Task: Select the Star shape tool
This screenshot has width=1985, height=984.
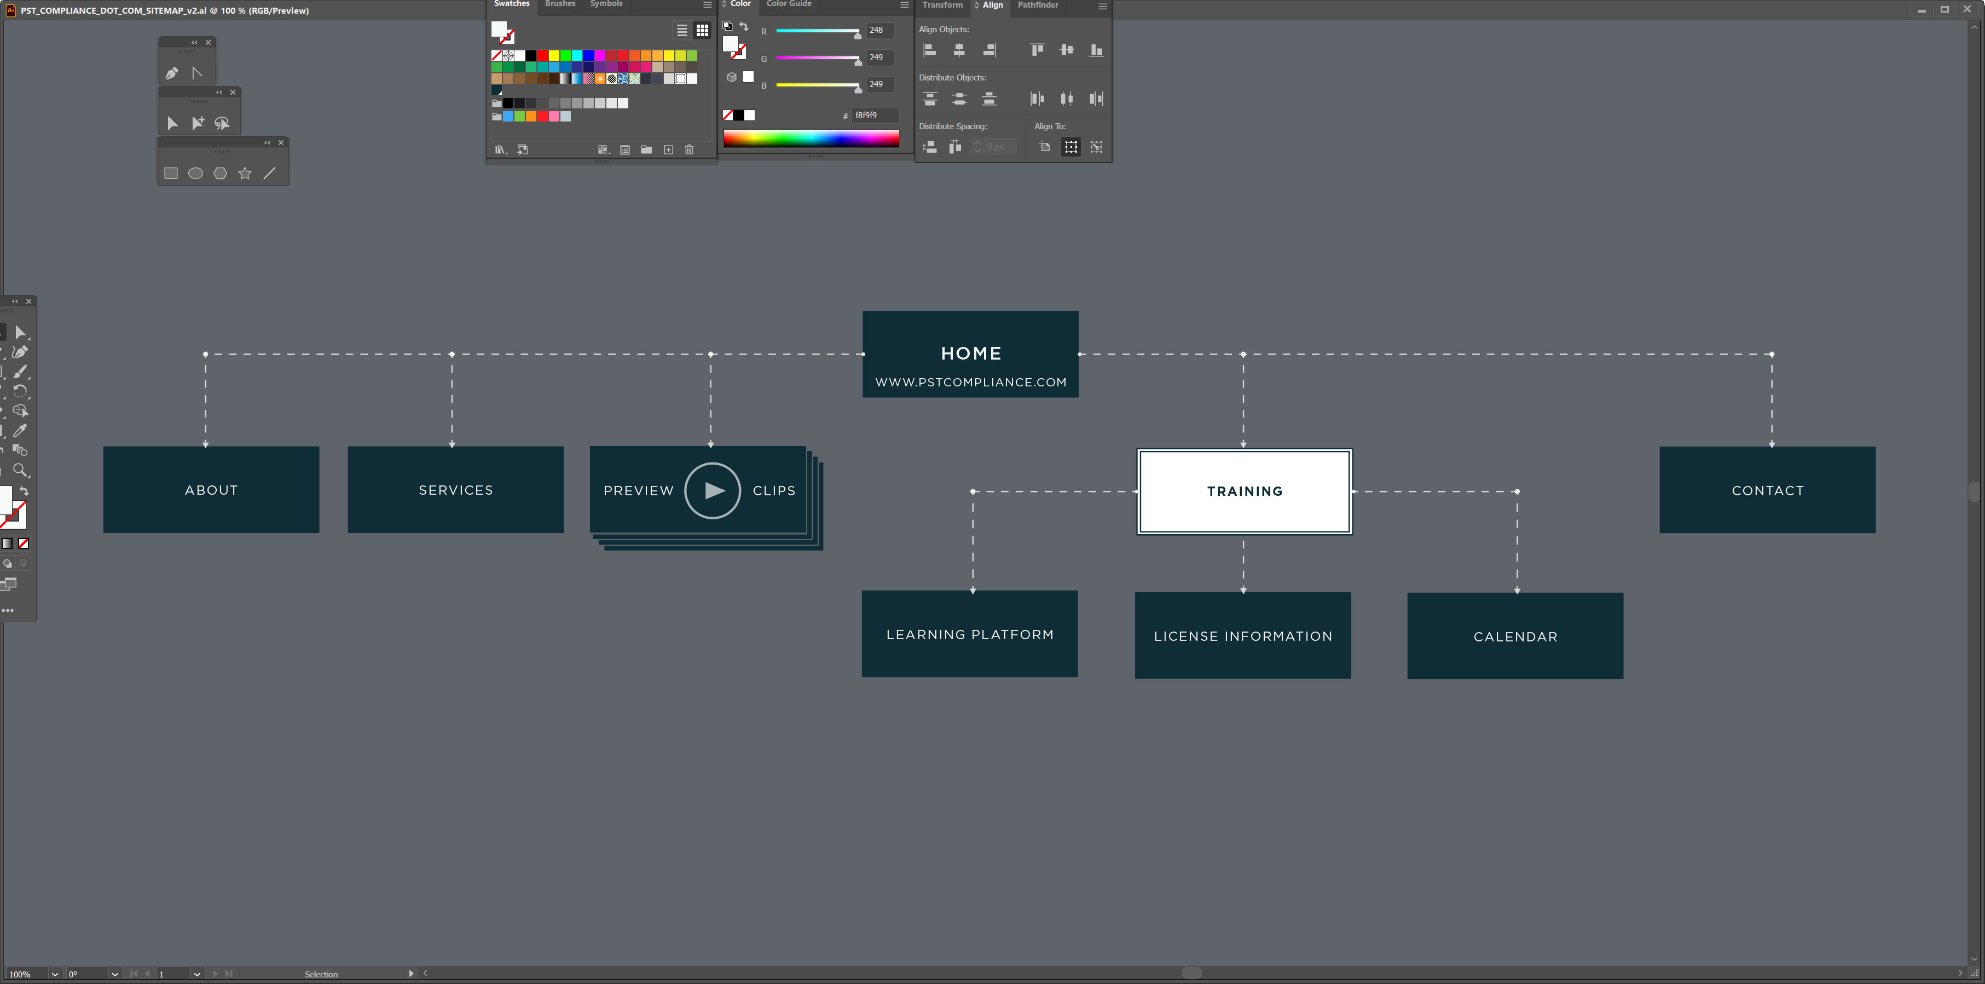Action: 245,173
